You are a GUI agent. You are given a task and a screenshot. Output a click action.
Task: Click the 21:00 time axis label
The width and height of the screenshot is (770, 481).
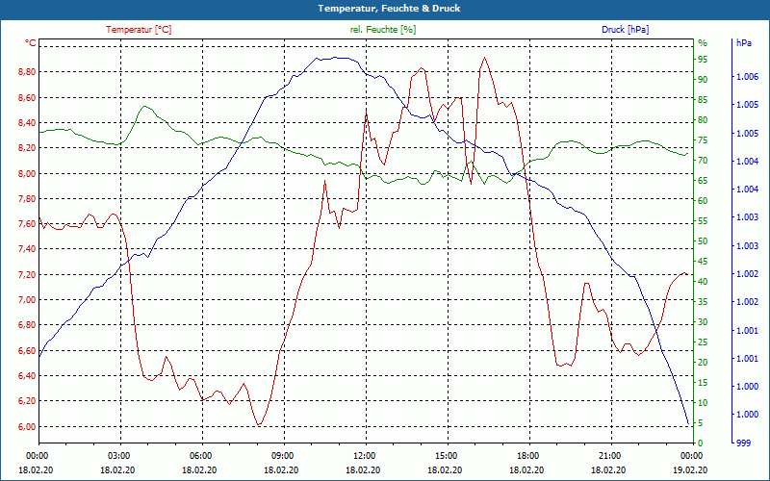click(611, 455)
